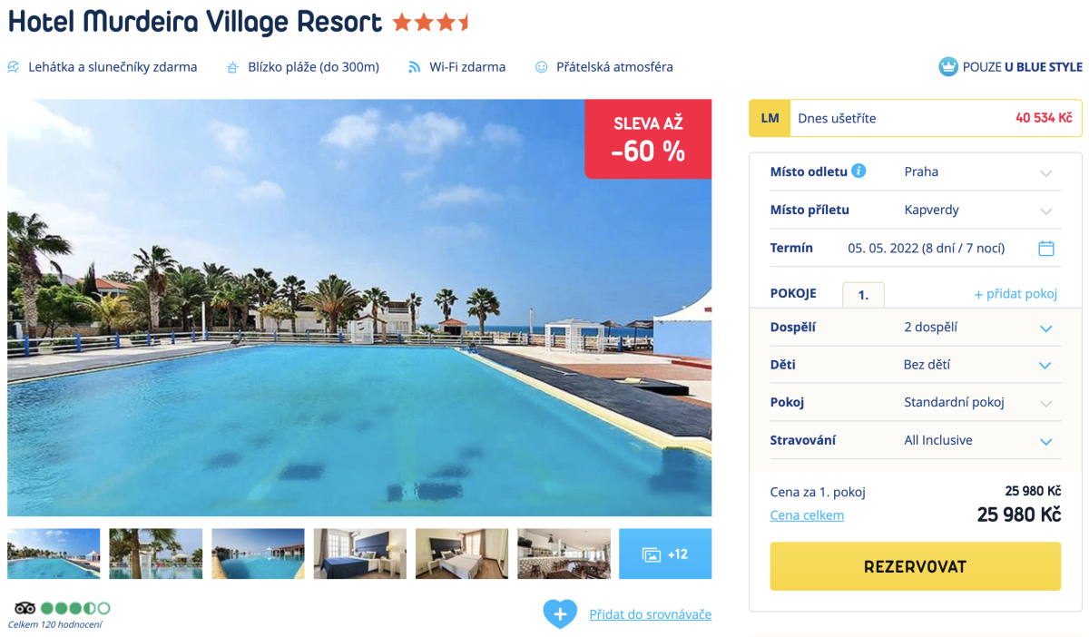
Task: Click the Blue Style crown icon
Action: [x=948, y=66]
